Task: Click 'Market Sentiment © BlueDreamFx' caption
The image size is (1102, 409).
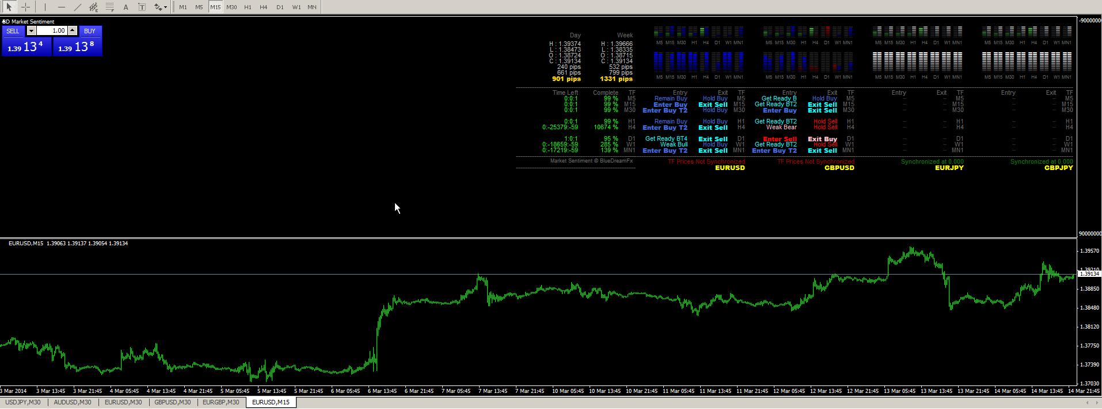Action: (591, 161)
